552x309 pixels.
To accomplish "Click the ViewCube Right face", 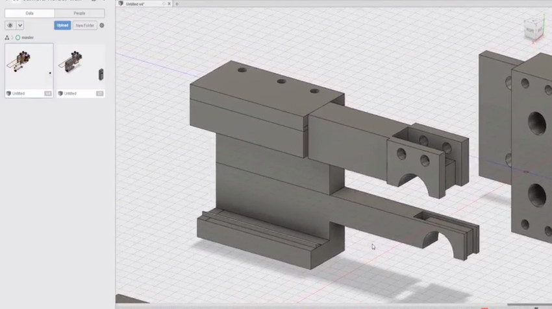I will [530, 30].
